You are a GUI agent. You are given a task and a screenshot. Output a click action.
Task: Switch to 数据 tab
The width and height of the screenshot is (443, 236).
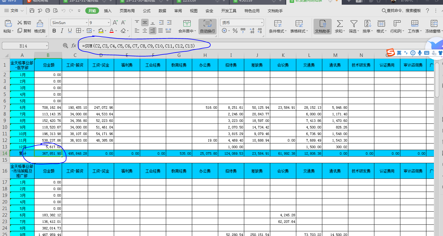[x=162, y=11]
